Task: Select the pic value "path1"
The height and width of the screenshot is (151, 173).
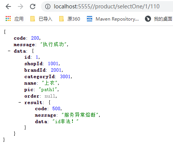Action: click(x=48, y=90)
